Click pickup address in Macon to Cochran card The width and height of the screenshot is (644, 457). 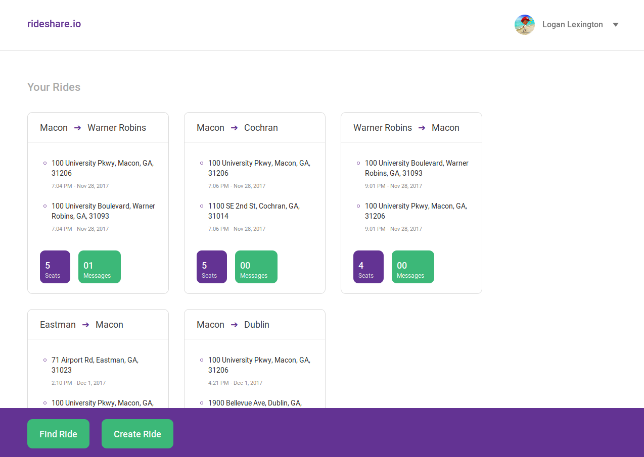[259, 168]
